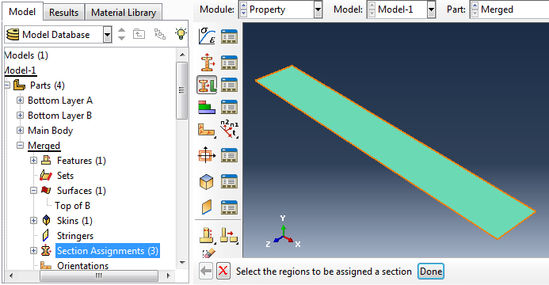Expand the Features (1) node
Screen dimensions: 549x285
(x=33, y=161)
